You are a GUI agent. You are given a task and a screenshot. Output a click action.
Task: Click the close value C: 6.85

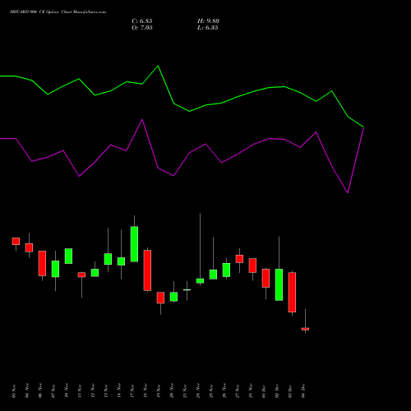(x=142, y=21)
